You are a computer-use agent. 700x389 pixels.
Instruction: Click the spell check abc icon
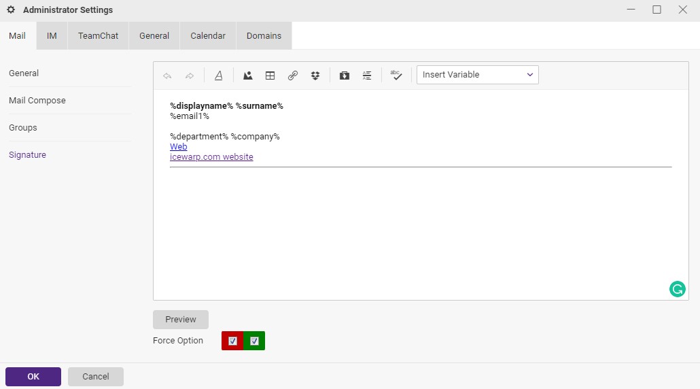click(x=396, y=75)
